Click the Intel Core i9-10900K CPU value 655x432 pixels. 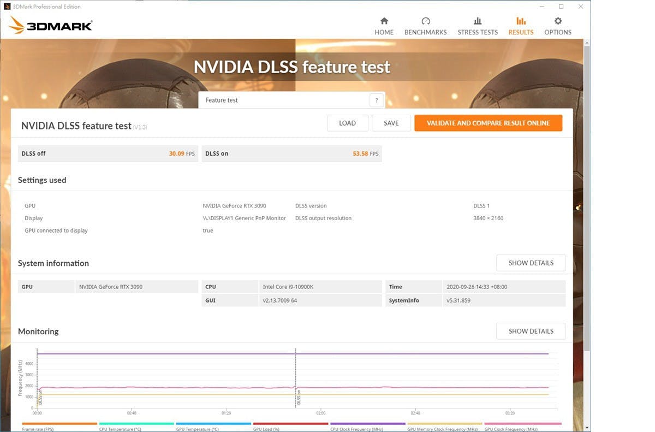[x=288, y=287]
